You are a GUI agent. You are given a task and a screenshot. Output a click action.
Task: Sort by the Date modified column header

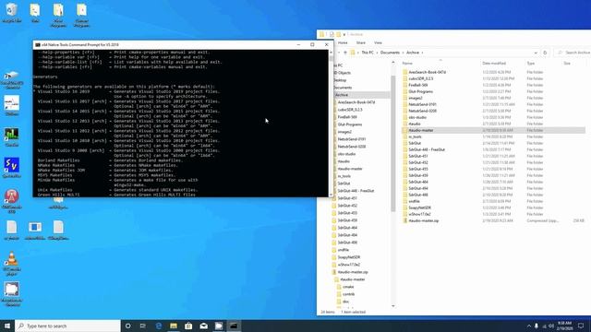[494, 64]
